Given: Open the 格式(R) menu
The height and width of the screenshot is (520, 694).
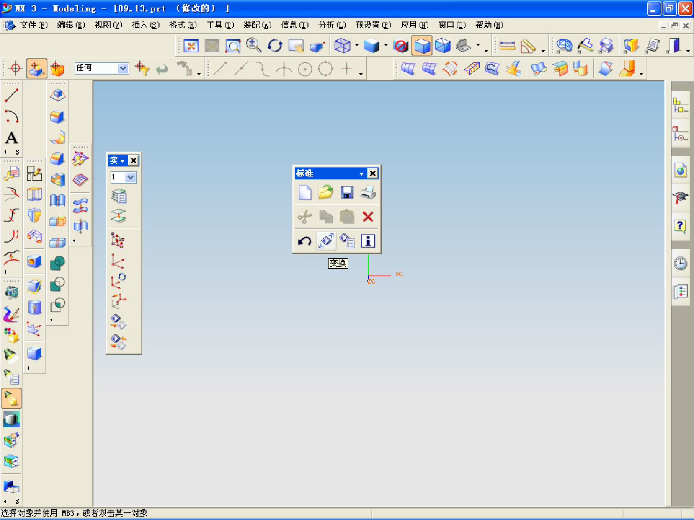Looking at the screenshot, I should 183,25.
